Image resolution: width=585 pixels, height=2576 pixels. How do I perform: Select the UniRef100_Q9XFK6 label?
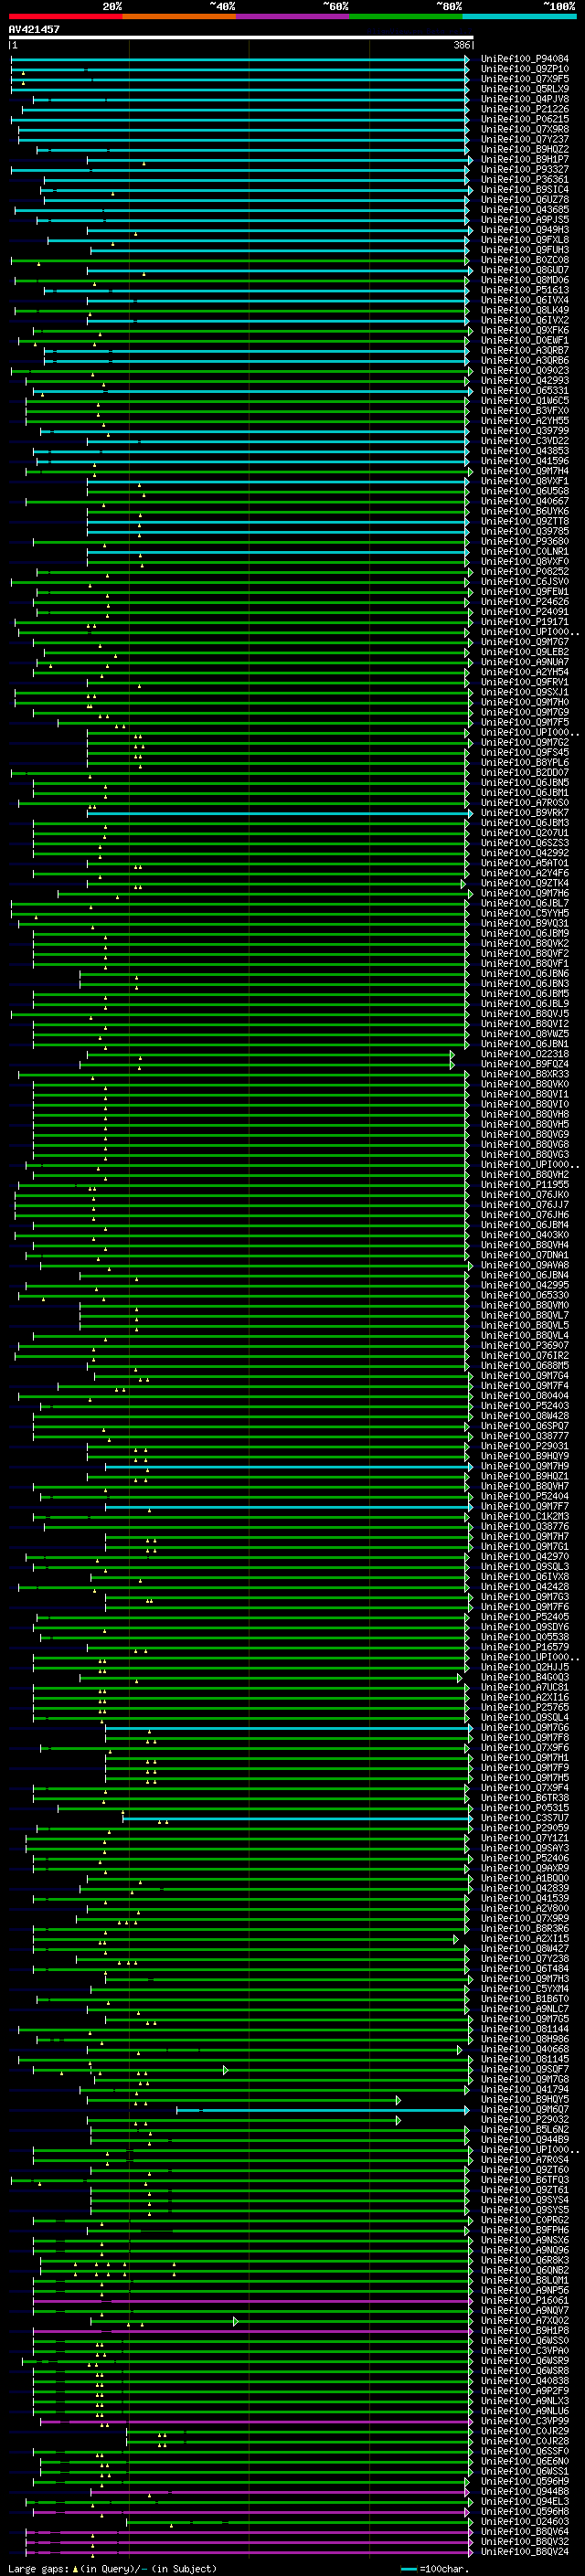pyautogui.click(x=525, y=330)
